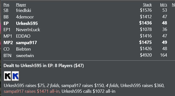Click sweetwin's $4920 stack value

tap(146, 55)
